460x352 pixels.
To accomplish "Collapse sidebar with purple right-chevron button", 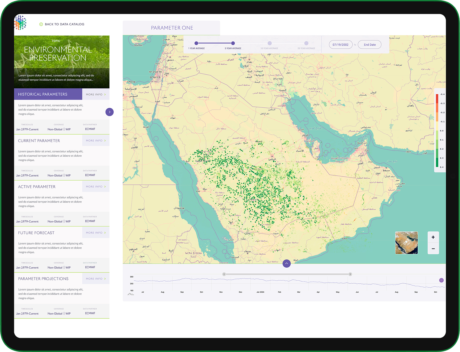I will click(x=109, y=112).
